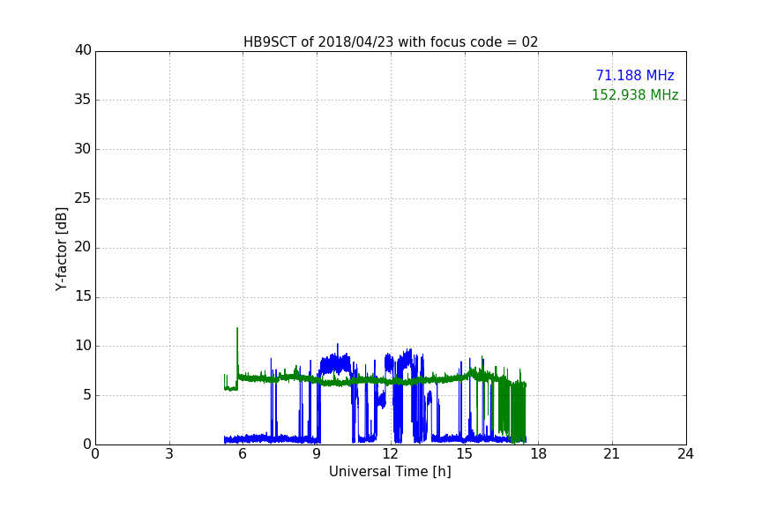Click the y-axis tick label '30'
The image size is (762, 508).
[x=83, y=149]
